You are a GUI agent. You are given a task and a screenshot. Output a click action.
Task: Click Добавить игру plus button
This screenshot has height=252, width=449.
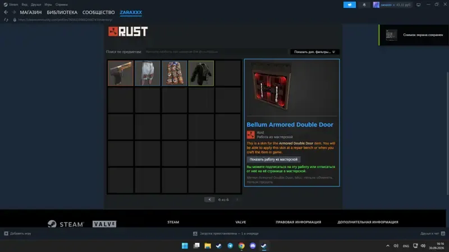click(x=17, y=234)
